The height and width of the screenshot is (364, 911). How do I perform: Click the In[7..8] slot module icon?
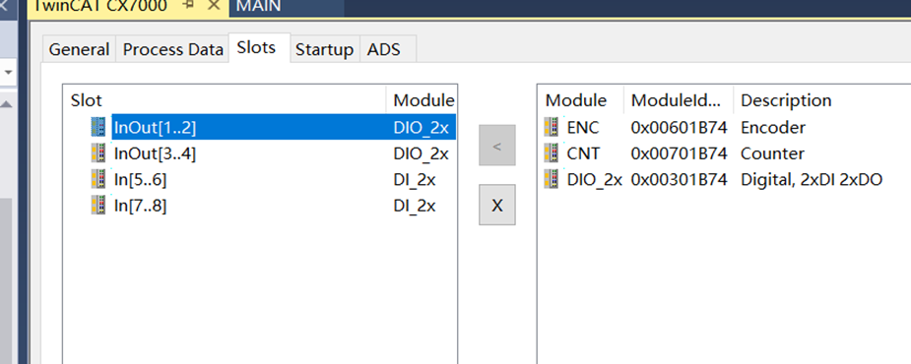98,205
